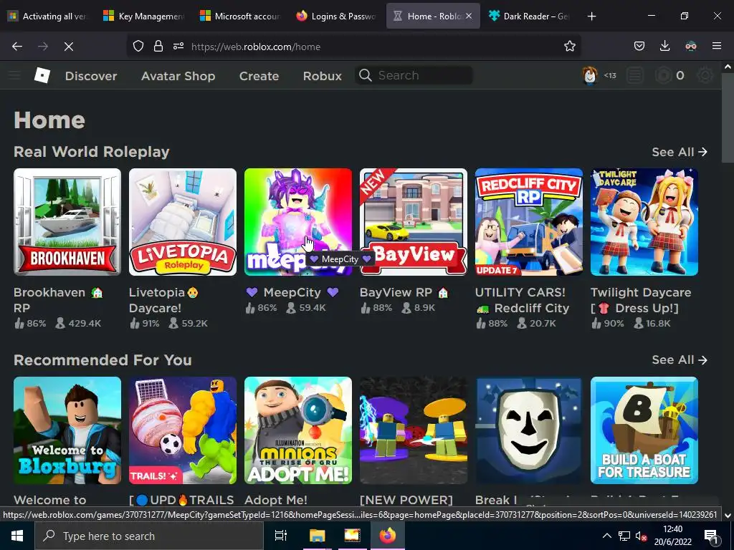The image size is (734, 550).
Task: Open the MeepCity game thumbnail
Action: pyautogui.click(x=297, y=222)
